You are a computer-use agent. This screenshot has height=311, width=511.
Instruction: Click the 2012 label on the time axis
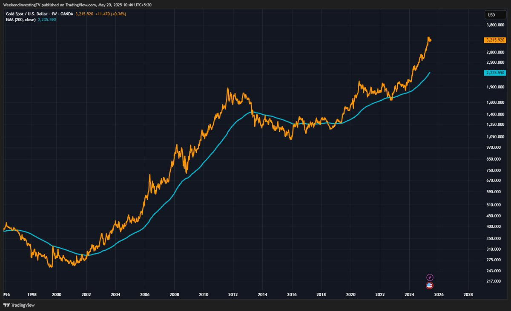[233, 294]
